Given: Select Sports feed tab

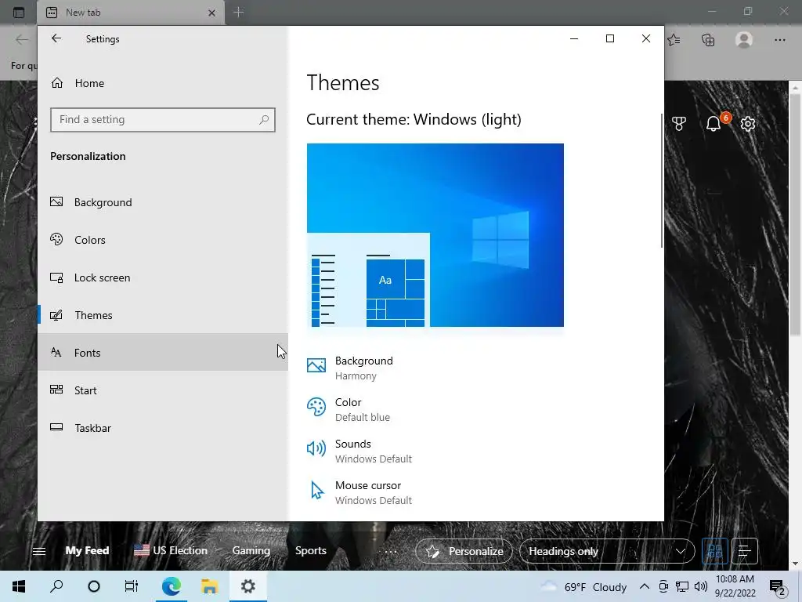Looking at the screenshot, I should (x=310, y=551).
